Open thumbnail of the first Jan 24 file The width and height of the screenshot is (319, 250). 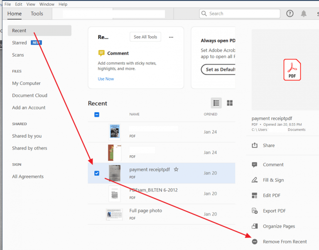pyautogui.click(x=115, y=132)
